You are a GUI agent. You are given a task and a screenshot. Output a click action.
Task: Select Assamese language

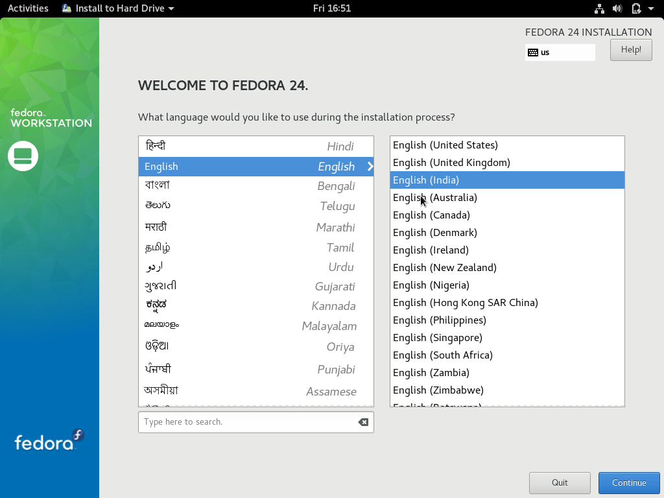tap(255, 391)
